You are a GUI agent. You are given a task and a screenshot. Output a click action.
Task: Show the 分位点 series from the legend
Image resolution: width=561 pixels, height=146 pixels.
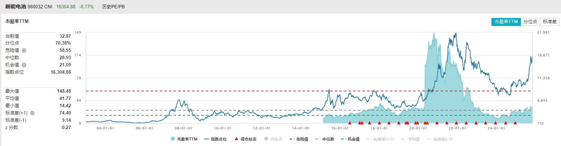[273, 139]
